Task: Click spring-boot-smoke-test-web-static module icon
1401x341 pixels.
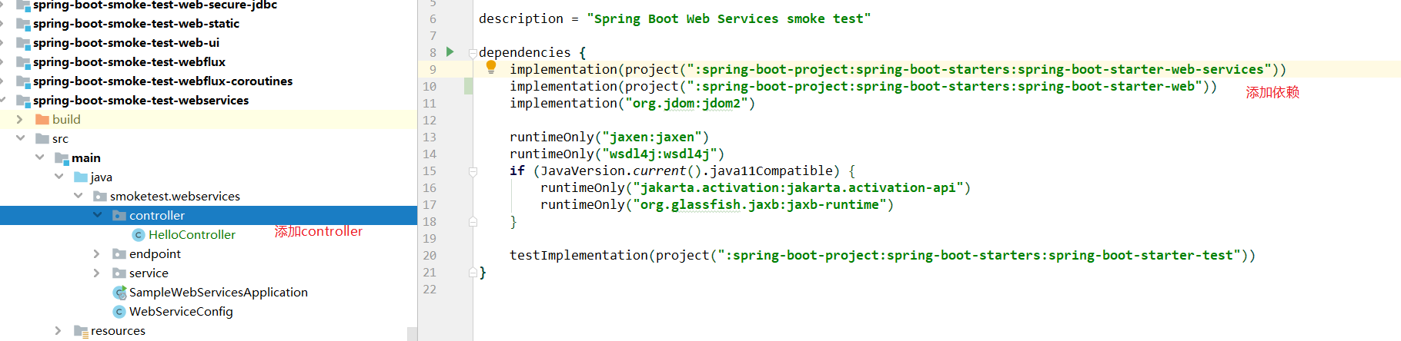Action: [x=23, y=24]
